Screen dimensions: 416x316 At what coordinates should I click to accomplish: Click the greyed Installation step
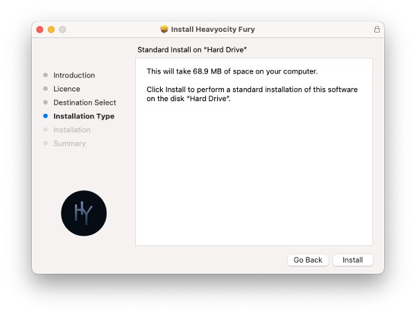72,130
